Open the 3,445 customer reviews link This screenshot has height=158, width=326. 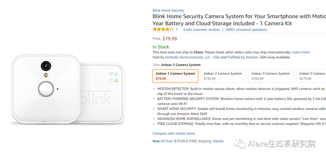(201, 29)
